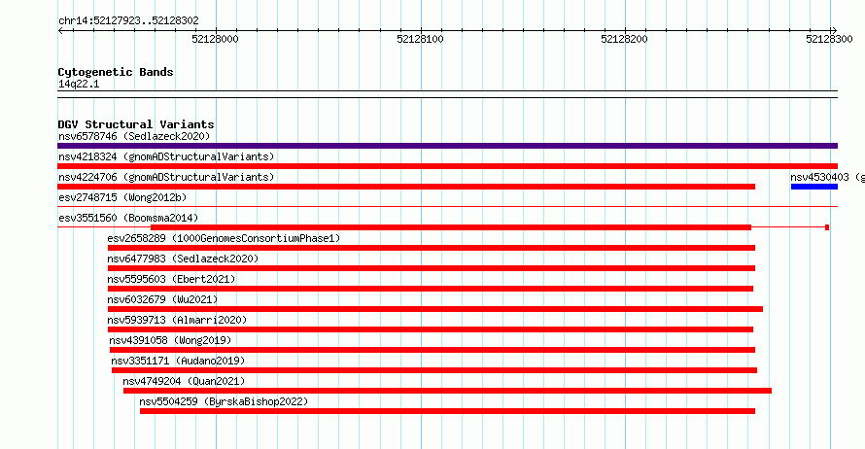Screen dimensions: 865x449
Task: Click the Cytogenetic Bands track title
Action: 116,72
